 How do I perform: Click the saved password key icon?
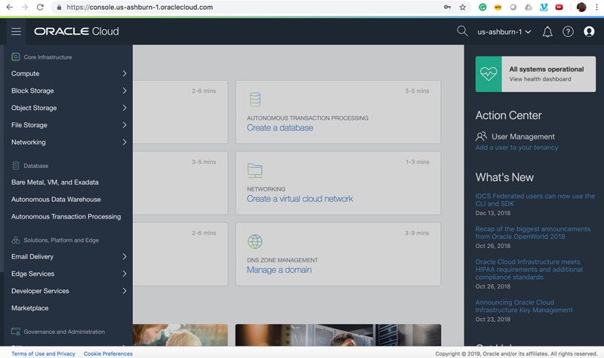tap(447, 7)
